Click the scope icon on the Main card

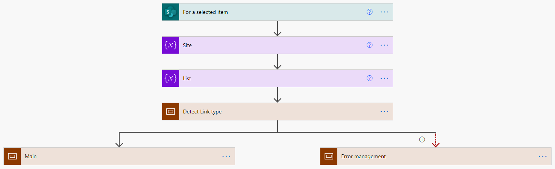pyautogui.click(x=12, y=156)
